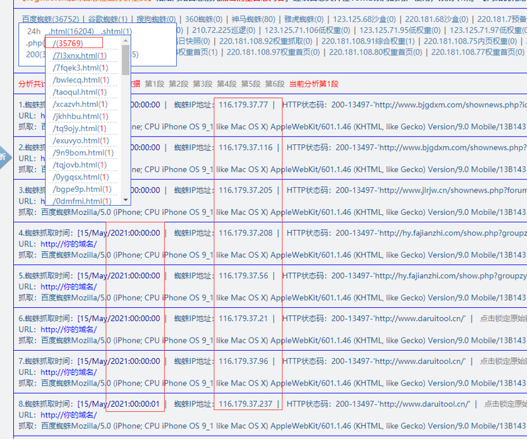The width and height of the screenshot is (527, 439).
Task: Select /0ygqsx.html(1) in the list
Action: pyautogui.click(x=80, y=177)
